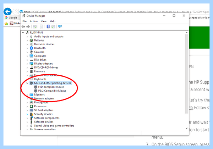Expand the Cameras category
Screen dimensions: 213x149
click(27, 52)
